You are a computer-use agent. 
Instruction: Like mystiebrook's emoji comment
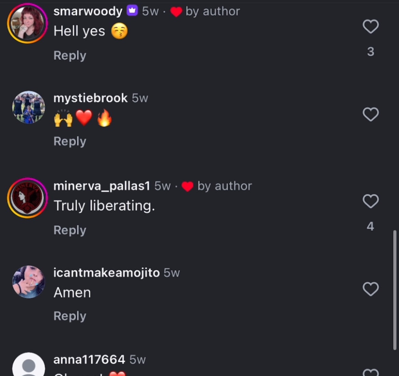tap(370, 114)
